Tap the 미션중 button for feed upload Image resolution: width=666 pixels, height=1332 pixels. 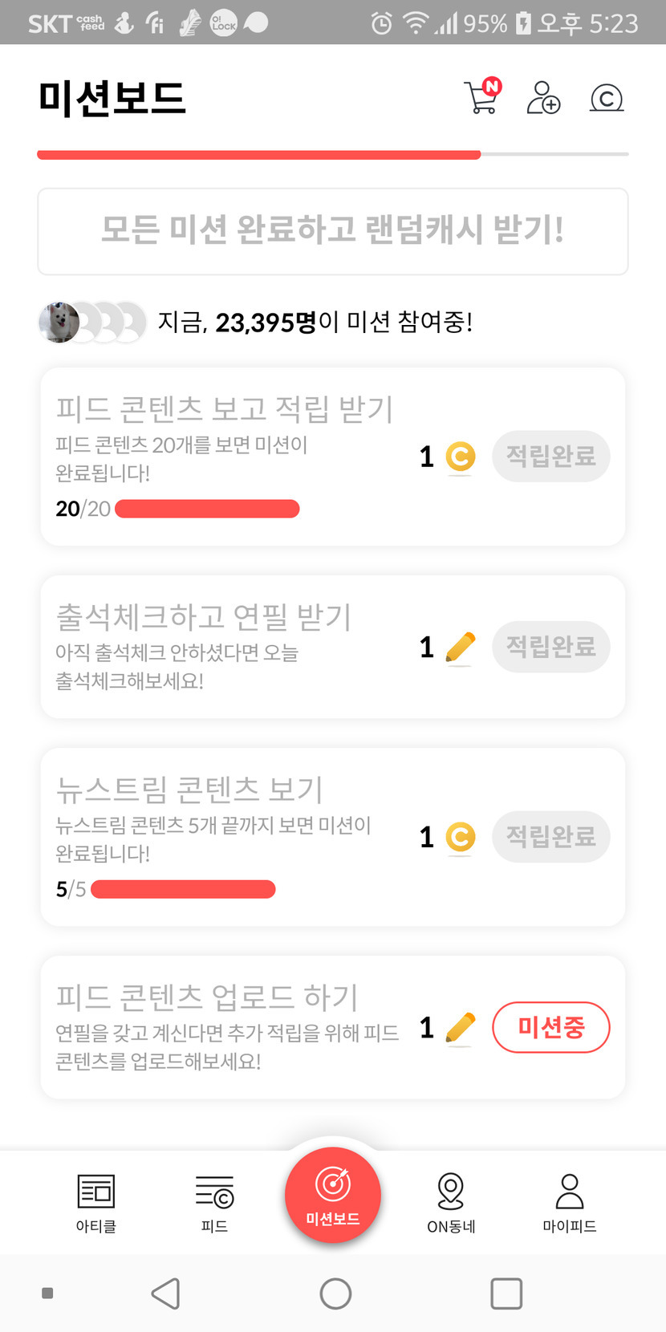550,1027
